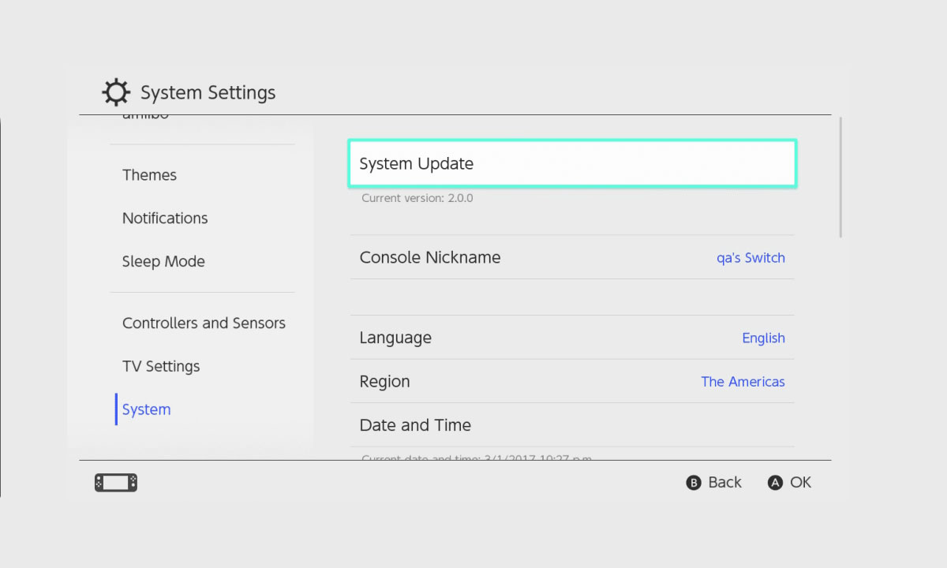Select the System category in sidebar
This screenshot has width=947, height=568.
tap(147, 410)
